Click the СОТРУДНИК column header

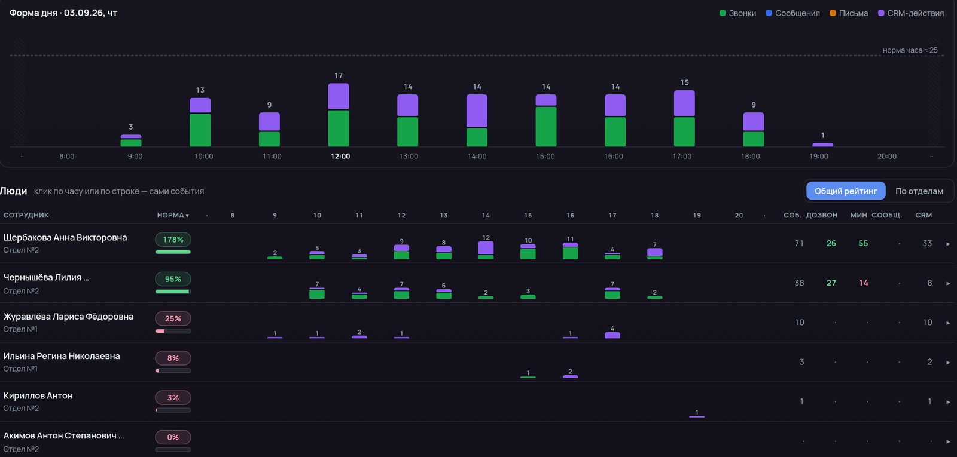(26, 215)
